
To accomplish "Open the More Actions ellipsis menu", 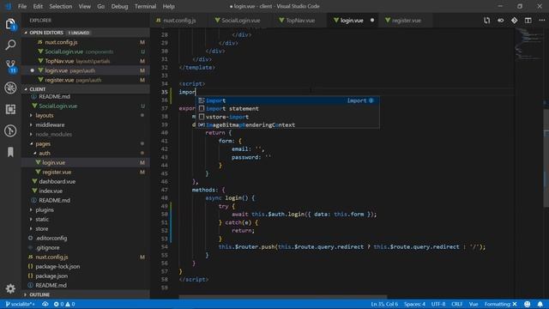I will [x=541, y=21].
